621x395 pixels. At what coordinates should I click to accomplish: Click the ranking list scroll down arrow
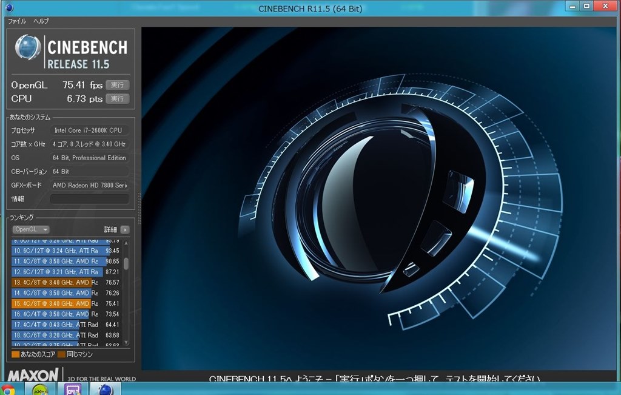(x=126, y=342)
